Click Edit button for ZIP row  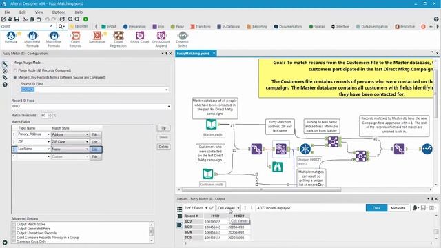pyautogui.click(x=95, y=142)
